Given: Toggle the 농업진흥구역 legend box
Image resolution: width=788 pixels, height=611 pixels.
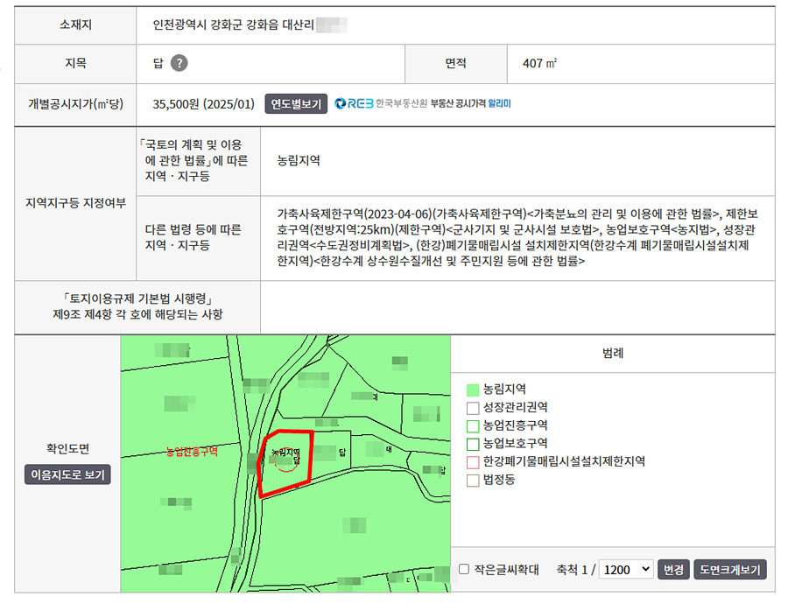Looking at the screenshot, I should pyautogui.click(x=473, y=425).
